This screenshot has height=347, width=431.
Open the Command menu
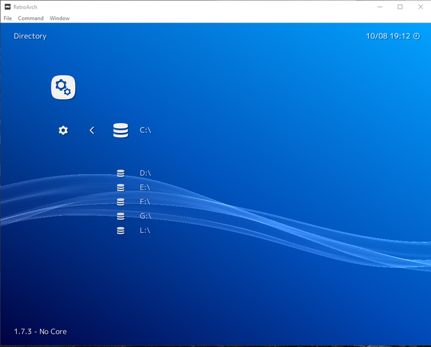(31, 19)
